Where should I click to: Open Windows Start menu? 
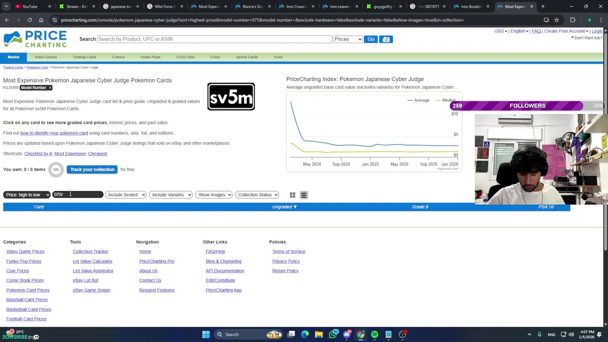(x=206, y=334)
